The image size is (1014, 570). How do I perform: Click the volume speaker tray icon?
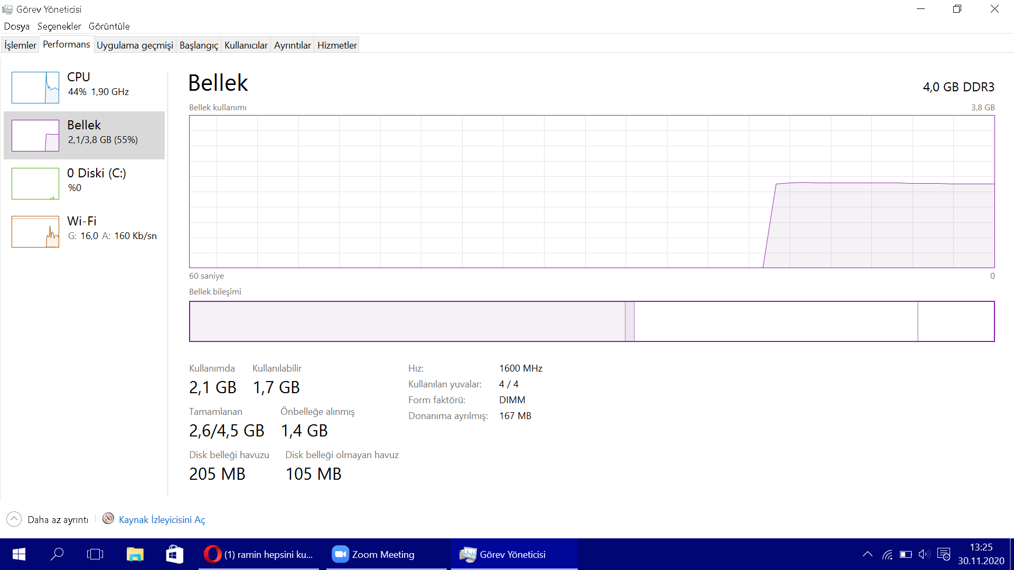click(924, 554)
